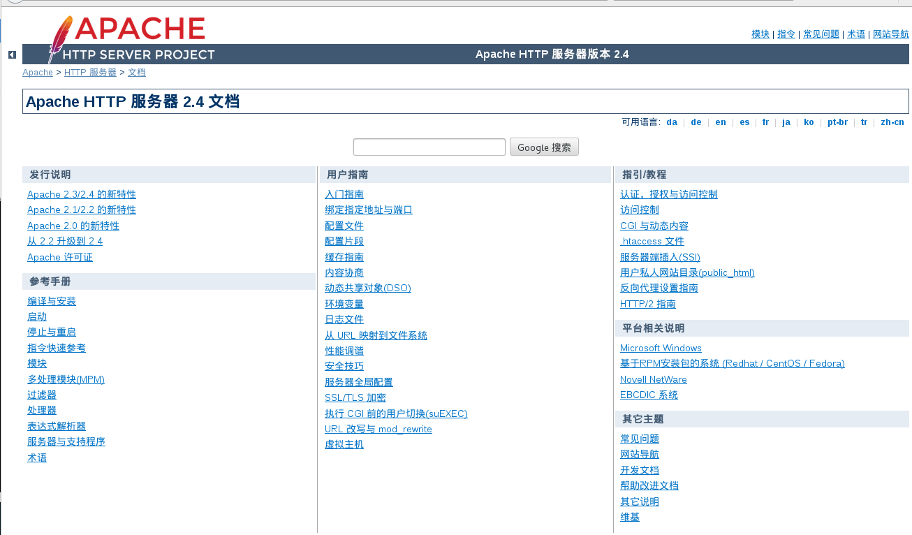Open 服务器与支持程序 link
Image resolution: width=912 pixels, height=535 pixels.
pos(66,441)
